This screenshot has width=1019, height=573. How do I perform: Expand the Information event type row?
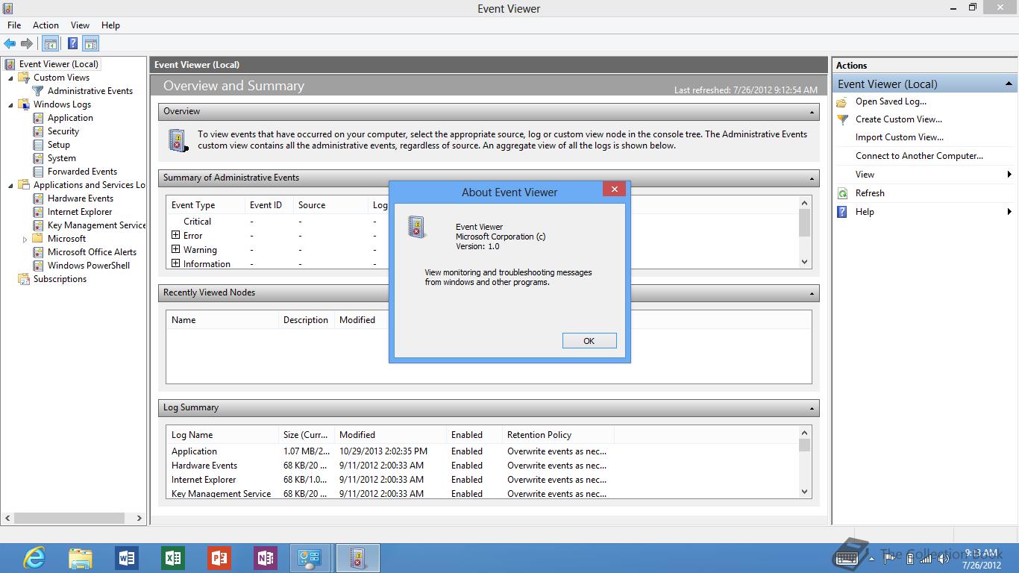[x=176, y=263]
